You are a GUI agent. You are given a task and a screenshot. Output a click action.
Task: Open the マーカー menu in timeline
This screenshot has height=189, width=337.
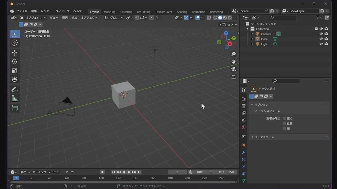tap(71, 172)
